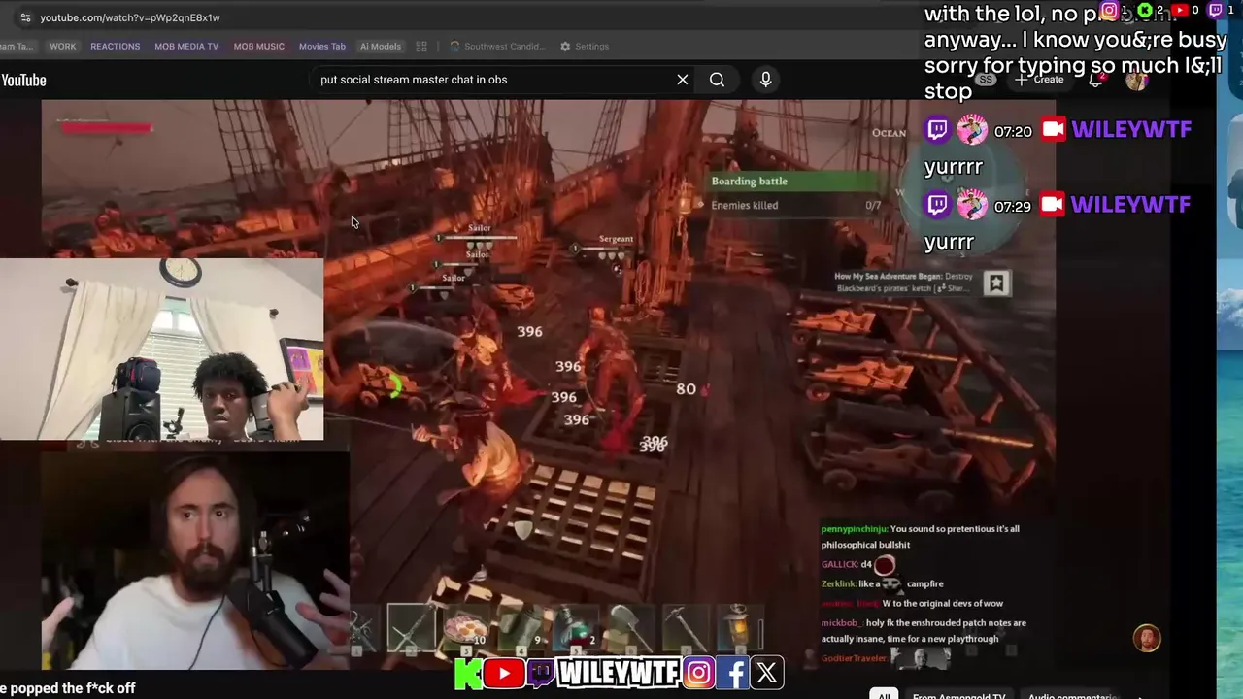Screen dimensions: 1243x699
Task: Click the upper webcam overlay with the curtains
Action: tap(161, 349)
